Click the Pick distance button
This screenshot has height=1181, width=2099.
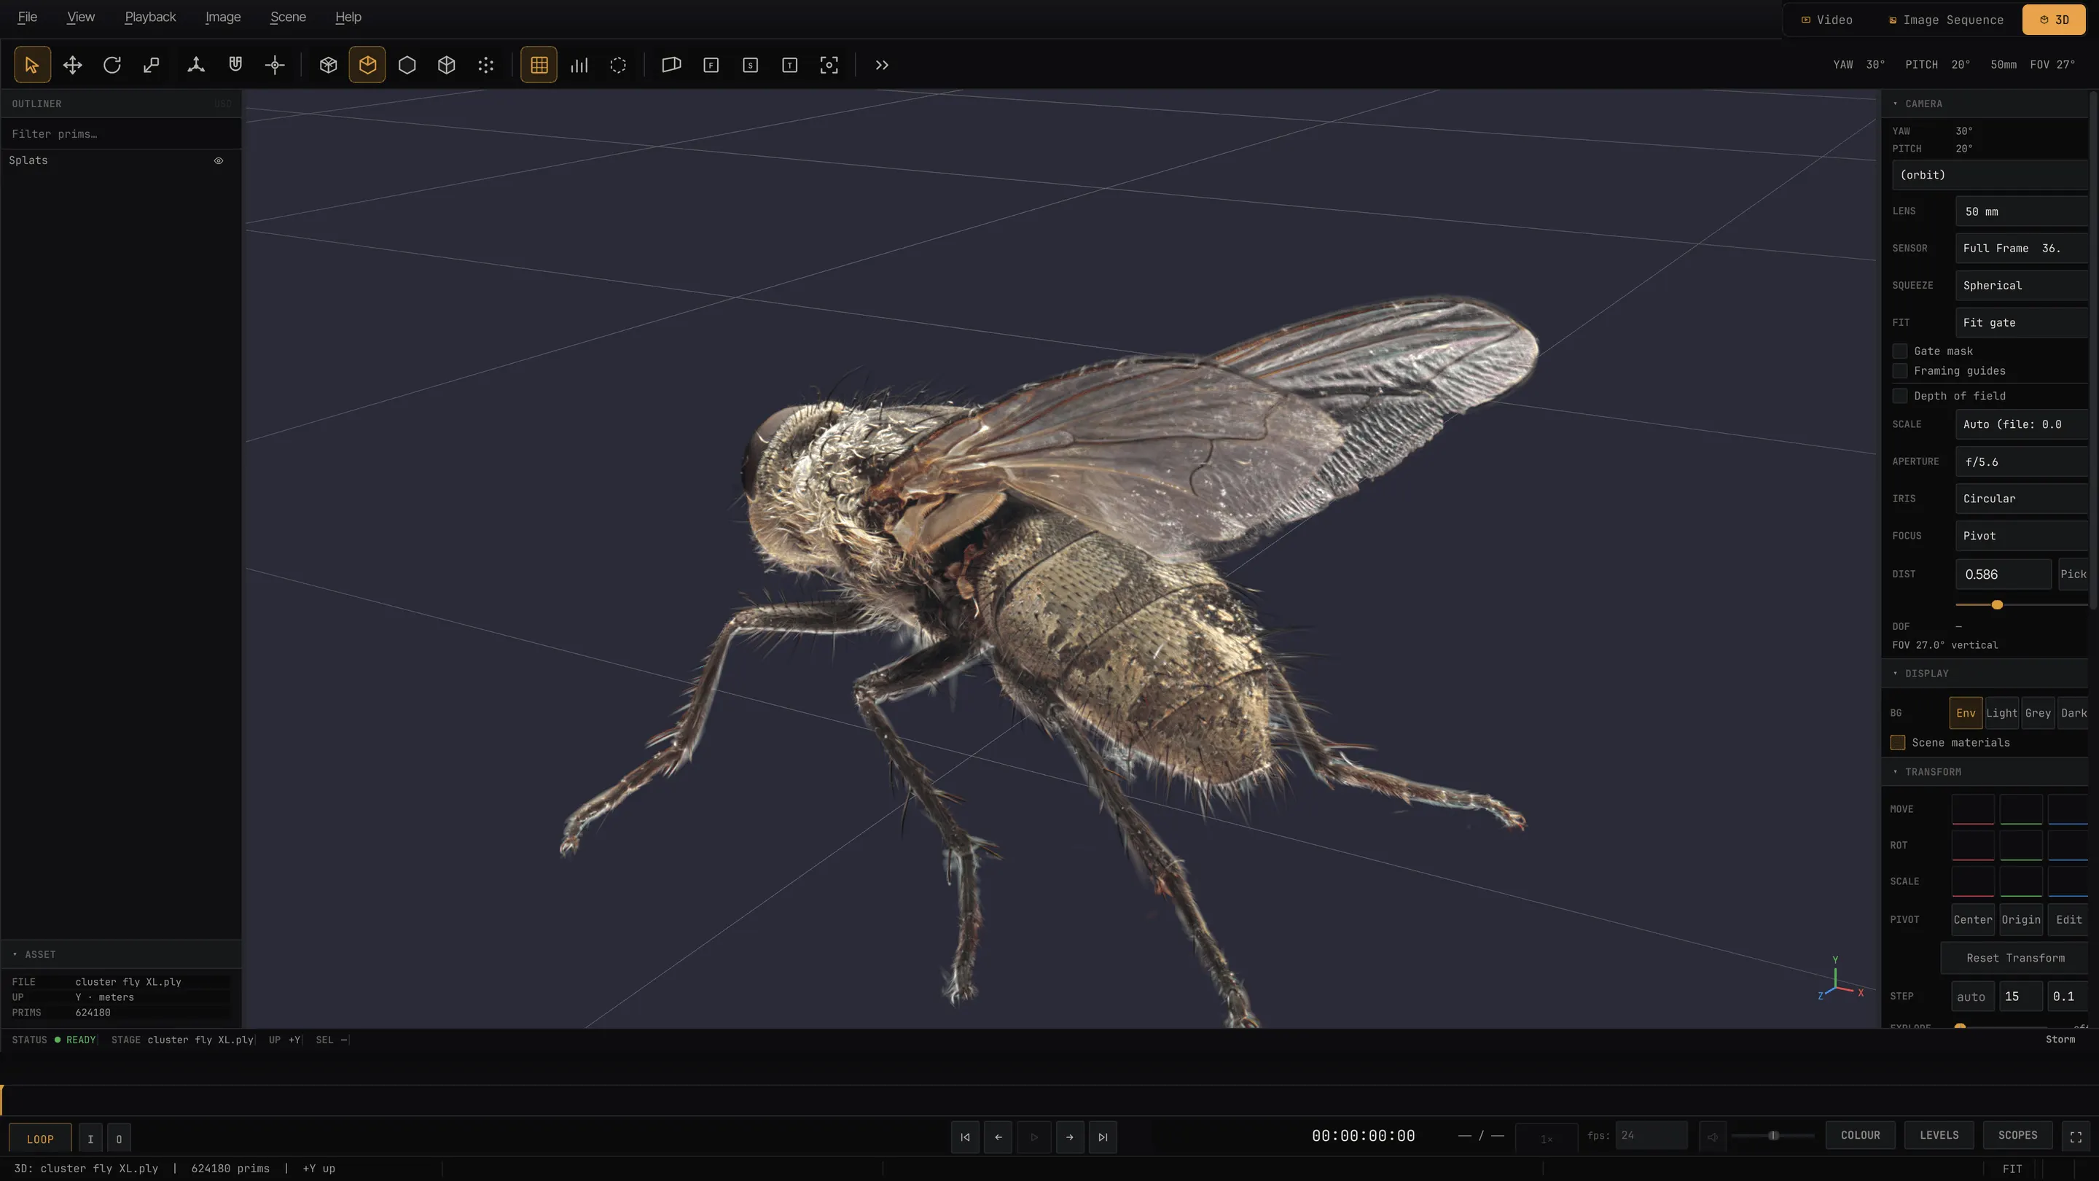2073,574
